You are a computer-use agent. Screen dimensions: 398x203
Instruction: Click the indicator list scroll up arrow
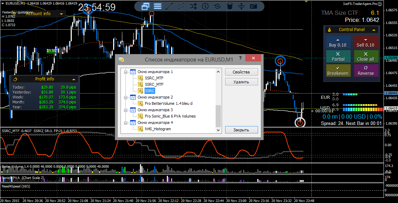pos(218,72)
